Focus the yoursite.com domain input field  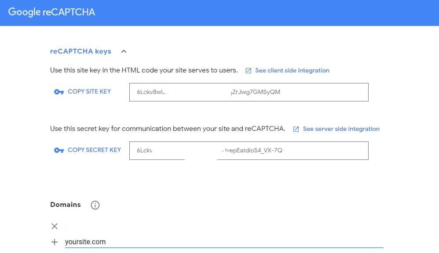(x=224, y=242)
